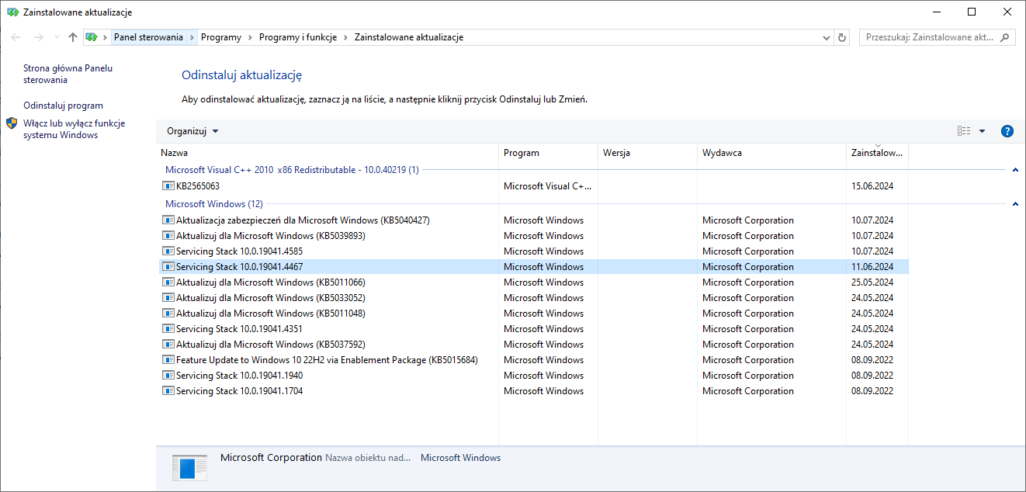Select the Feature Update to Windows 10 22H2 row

pyautogui.click(x=327, y=360)
